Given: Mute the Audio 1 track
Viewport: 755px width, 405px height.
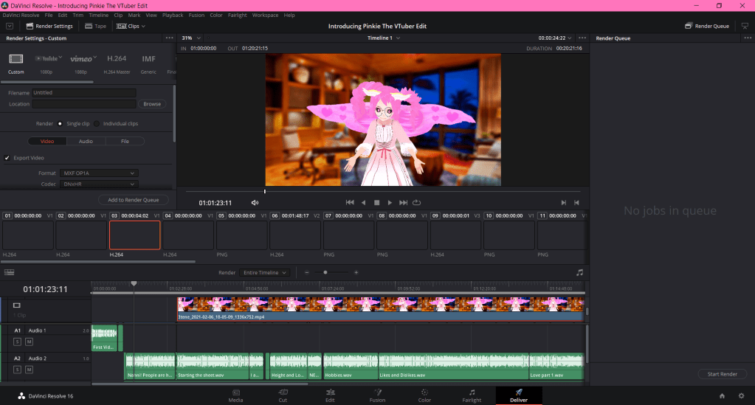Looking at the screenshot, I should click(x=30, y=342).
